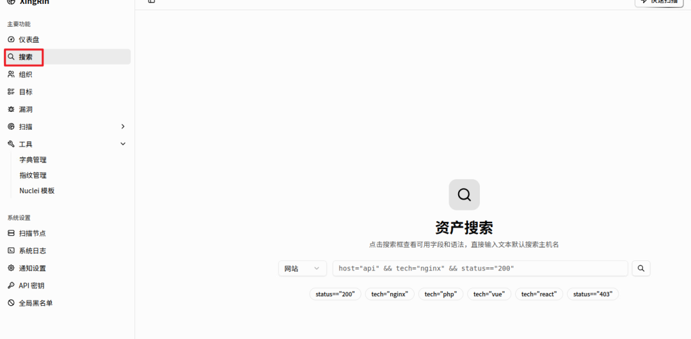Click the wrench icon beside 工具
691x339 pixels.
[12, 144]
